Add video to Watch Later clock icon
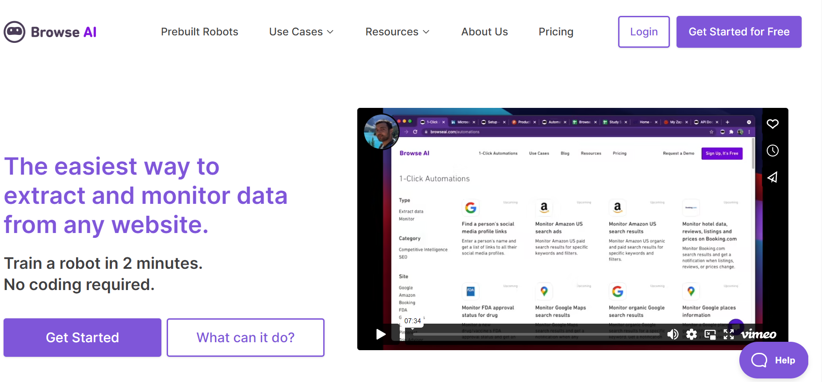This screenshot has height=382, width=822. tap(772, 151)
